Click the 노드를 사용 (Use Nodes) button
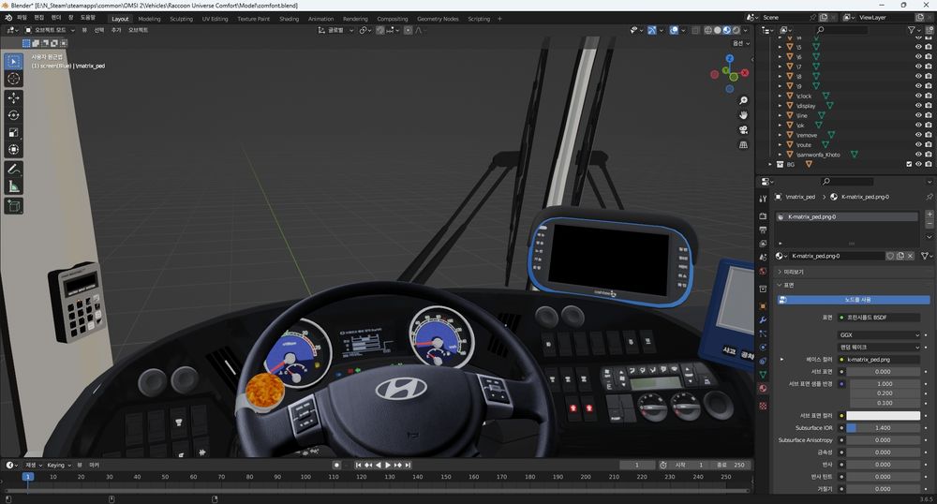Viewport: 937px width, 504px height. (854, 299)
